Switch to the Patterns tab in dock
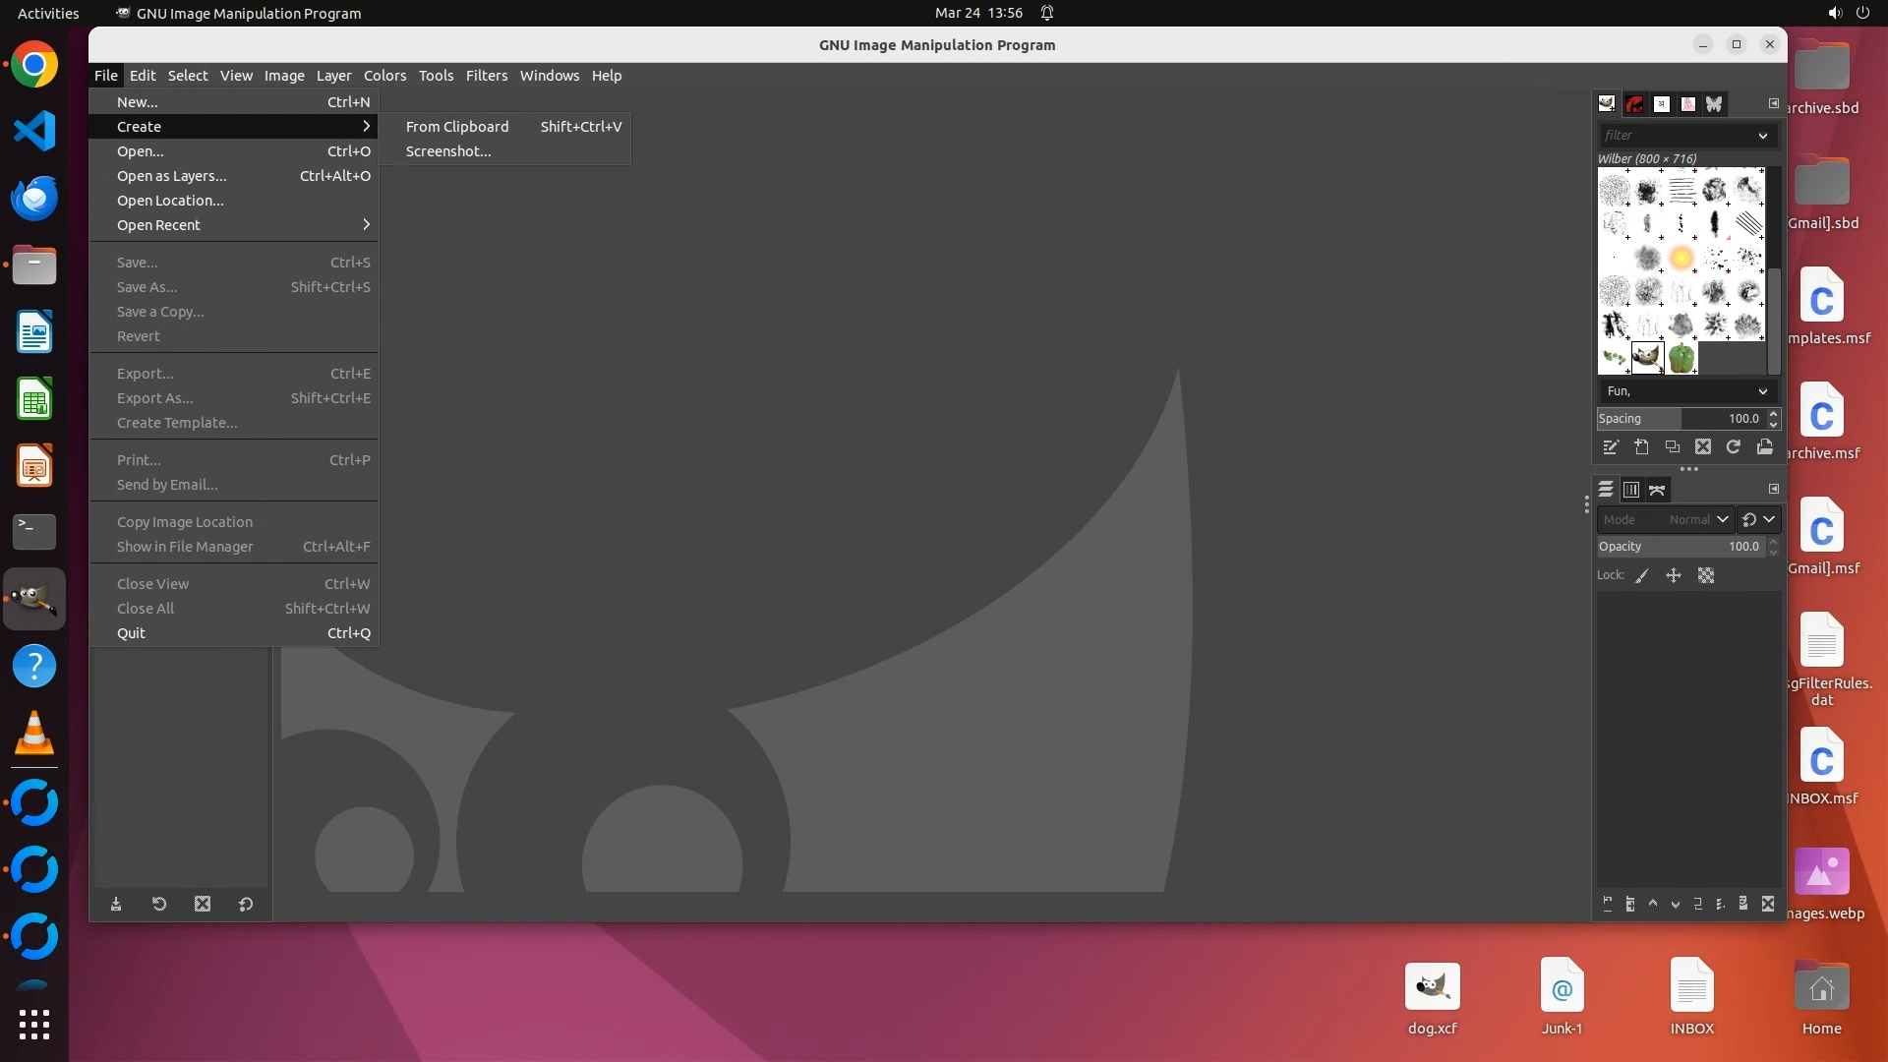 [1634, 104]
